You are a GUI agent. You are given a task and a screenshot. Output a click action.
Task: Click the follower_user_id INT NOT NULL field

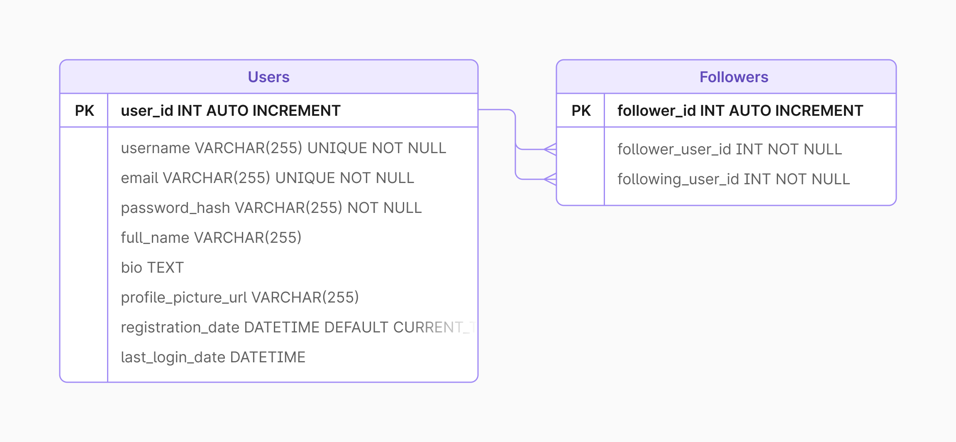click(729, 149)
